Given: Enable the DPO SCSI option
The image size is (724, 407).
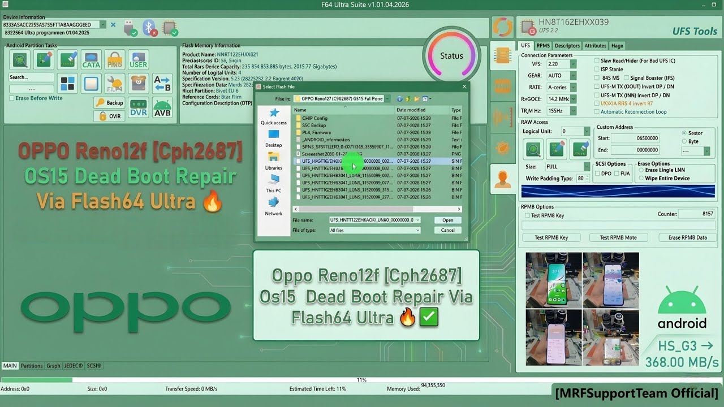Looking at the screenshot, I should pos(597,174).
